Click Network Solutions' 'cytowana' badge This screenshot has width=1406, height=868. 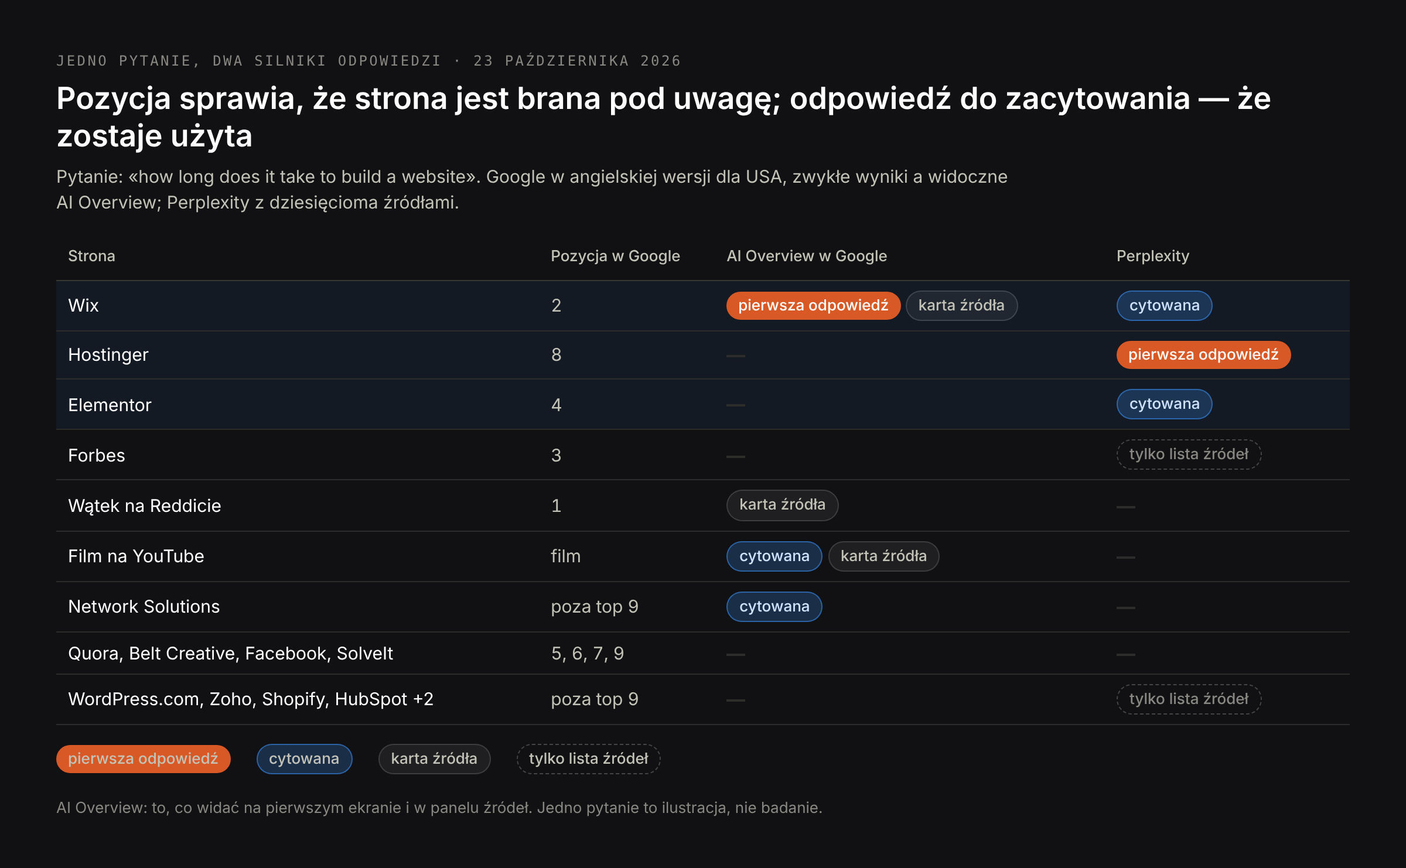tap(774, 606)
